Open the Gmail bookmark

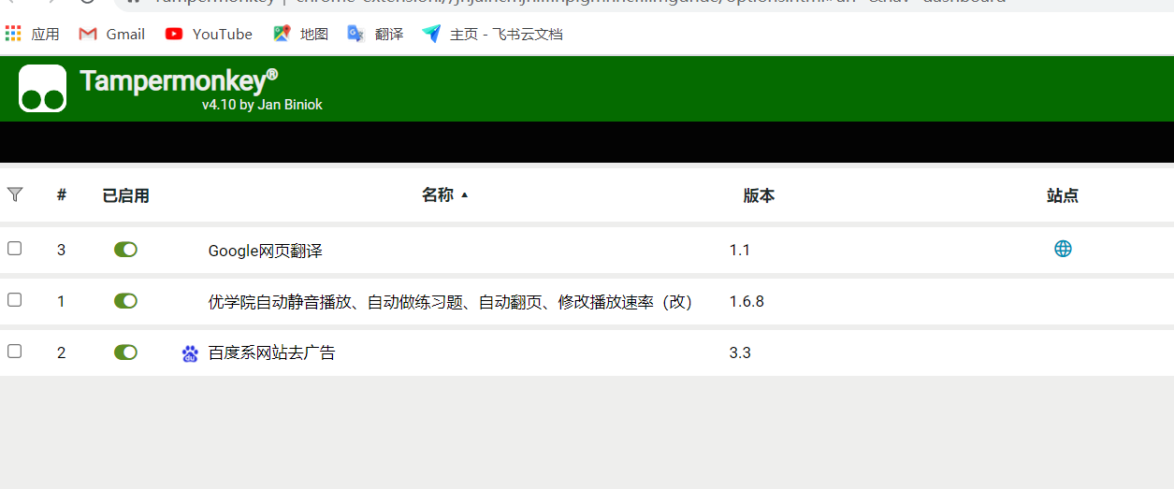pos(112,34)
